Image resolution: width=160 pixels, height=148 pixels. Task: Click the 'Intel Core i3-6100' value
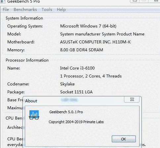pos(77,68)
